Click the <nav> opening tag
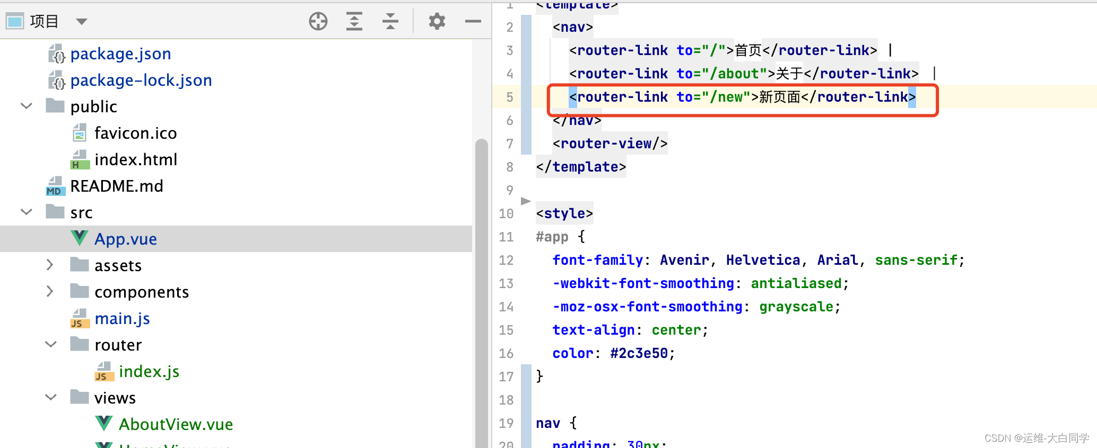 [573, 27]
